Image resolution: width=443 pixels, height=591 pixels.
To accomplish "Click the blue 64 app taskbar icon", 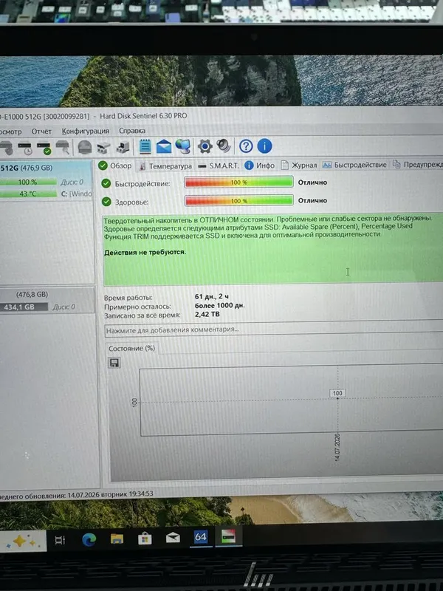I will pos(201,537).
